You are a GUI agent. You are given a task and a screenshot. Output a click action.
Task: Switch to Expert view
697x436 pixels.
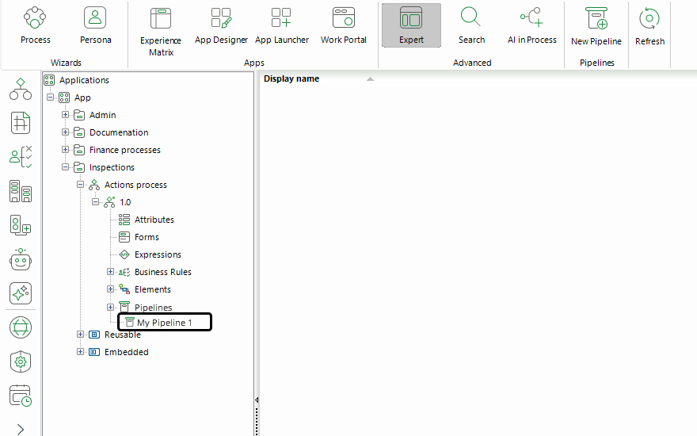tap(411, 25)
